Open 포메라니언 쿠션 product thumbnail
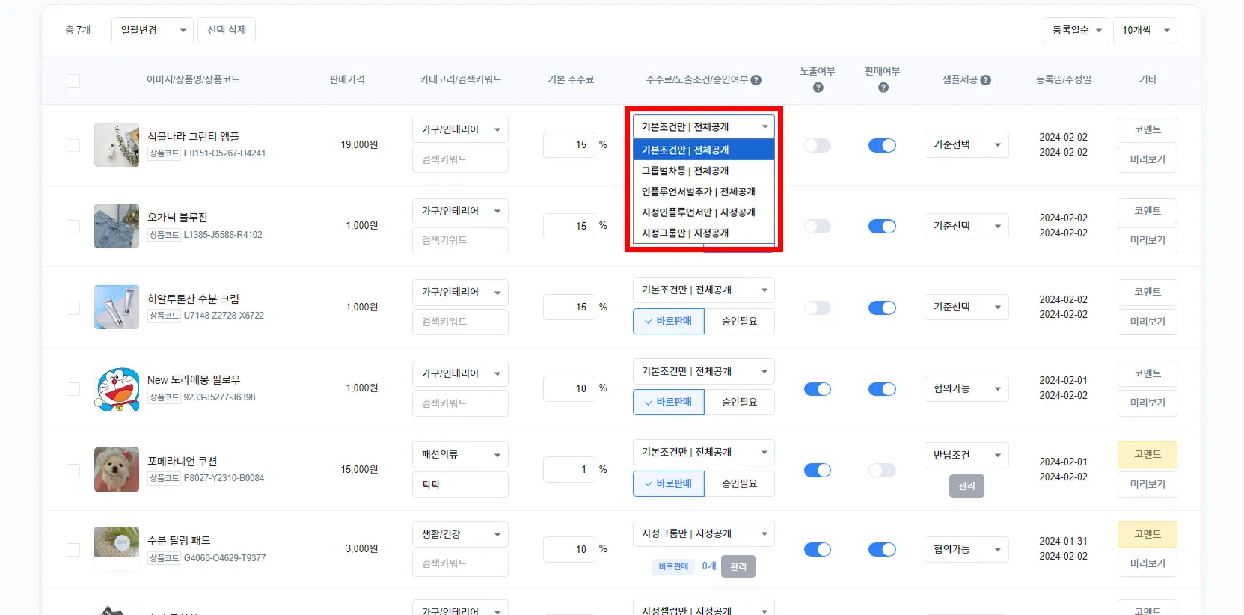This screenshot has height=615, width=1244. (117, 470)
